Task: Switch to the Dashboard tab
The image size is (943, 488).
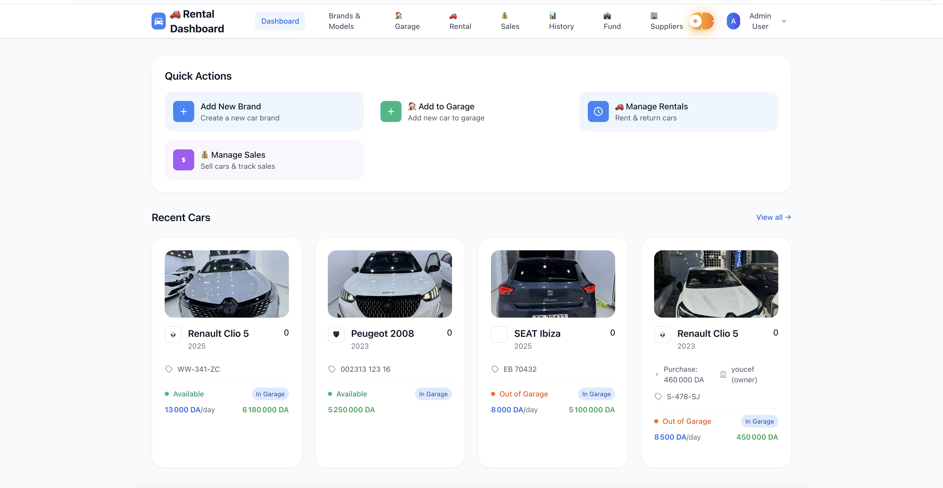Action: coord(280,21)
